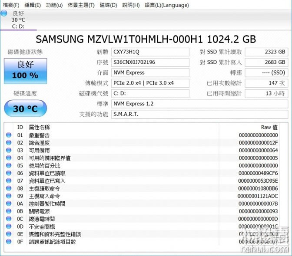Image resolution: width=292 pixels, height=256 pixels.
Task: Click total host writes value 2683 GB
Action: click(266, 62)
